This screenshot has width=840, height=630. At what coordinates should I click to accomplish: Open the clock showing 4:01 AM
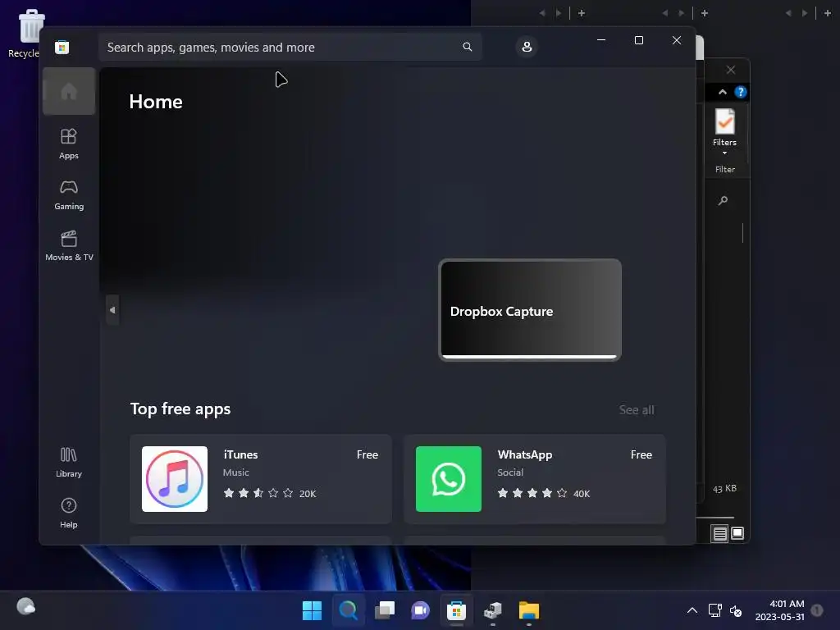pos(779,610)
